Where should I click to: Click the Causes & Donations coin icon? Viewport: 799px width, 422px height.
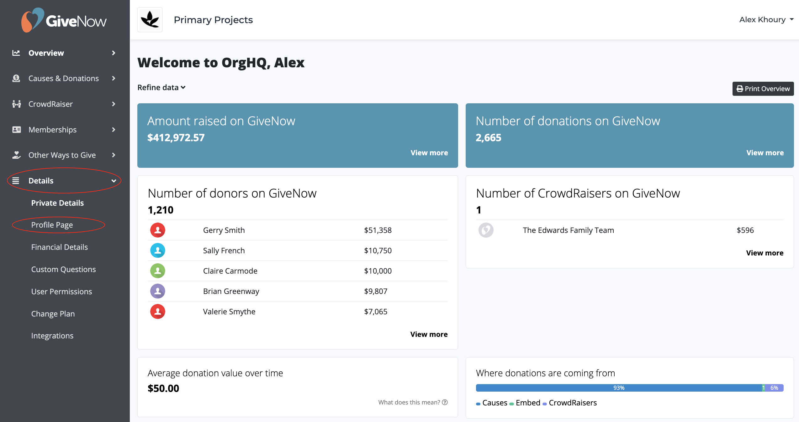tap(16, 78)
